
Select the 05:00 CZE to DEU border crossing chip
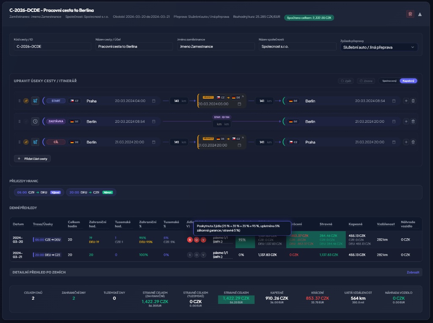point(39,193)
